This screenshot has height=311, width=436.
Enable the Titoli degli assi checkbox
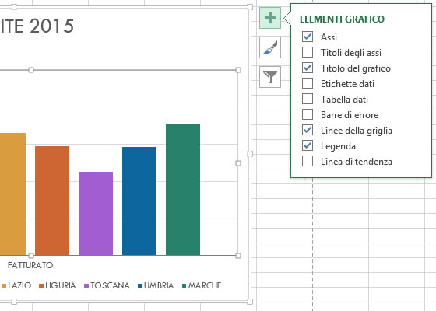308,52
